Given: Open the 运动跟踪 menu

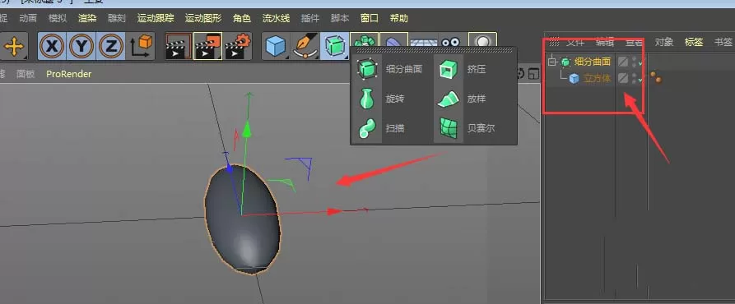Looking at the screenshot, I should pyautogui.click(x=156, y=18).
